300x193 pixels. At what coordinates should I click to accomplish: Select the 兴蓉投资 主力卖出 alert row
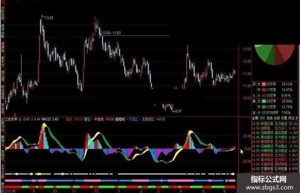[x=275, y=151]
